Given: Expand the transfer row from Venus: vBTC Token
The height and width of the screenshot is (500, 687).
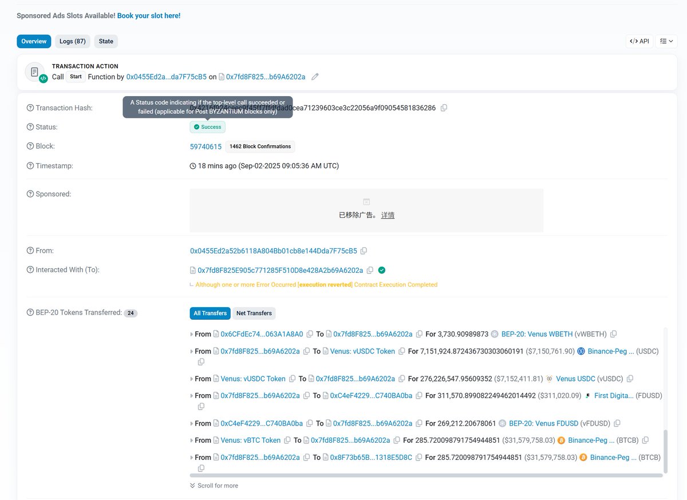Looking at the screenshot, I should point(192,440).
